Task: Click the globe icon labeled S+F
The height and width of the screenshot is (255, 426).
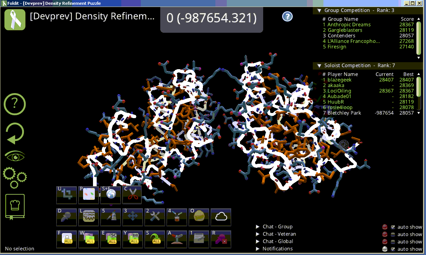Action: coord(111,195)
